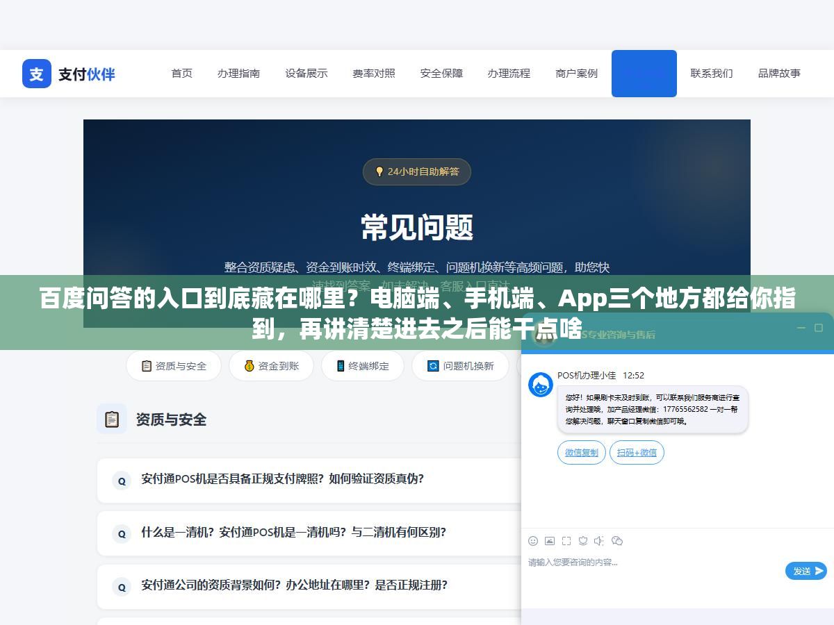Screen dimensions: 834x625
Task: Click the 24小时自助解答 badge
Action: (417, 172)
